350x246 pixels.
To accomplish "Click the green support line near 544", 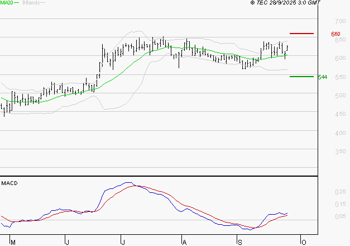I will coord(301,76).
